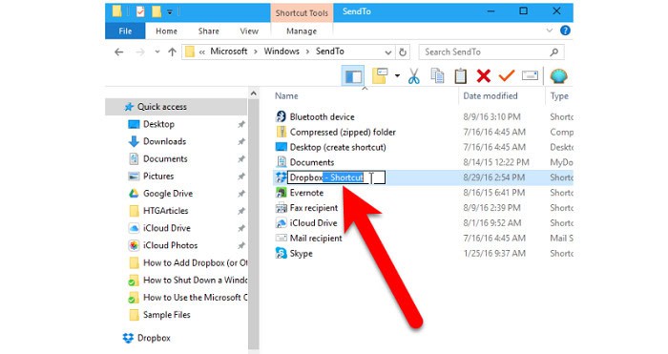
Task: Open Desktop in navigation pane
Action: (158, 124)
